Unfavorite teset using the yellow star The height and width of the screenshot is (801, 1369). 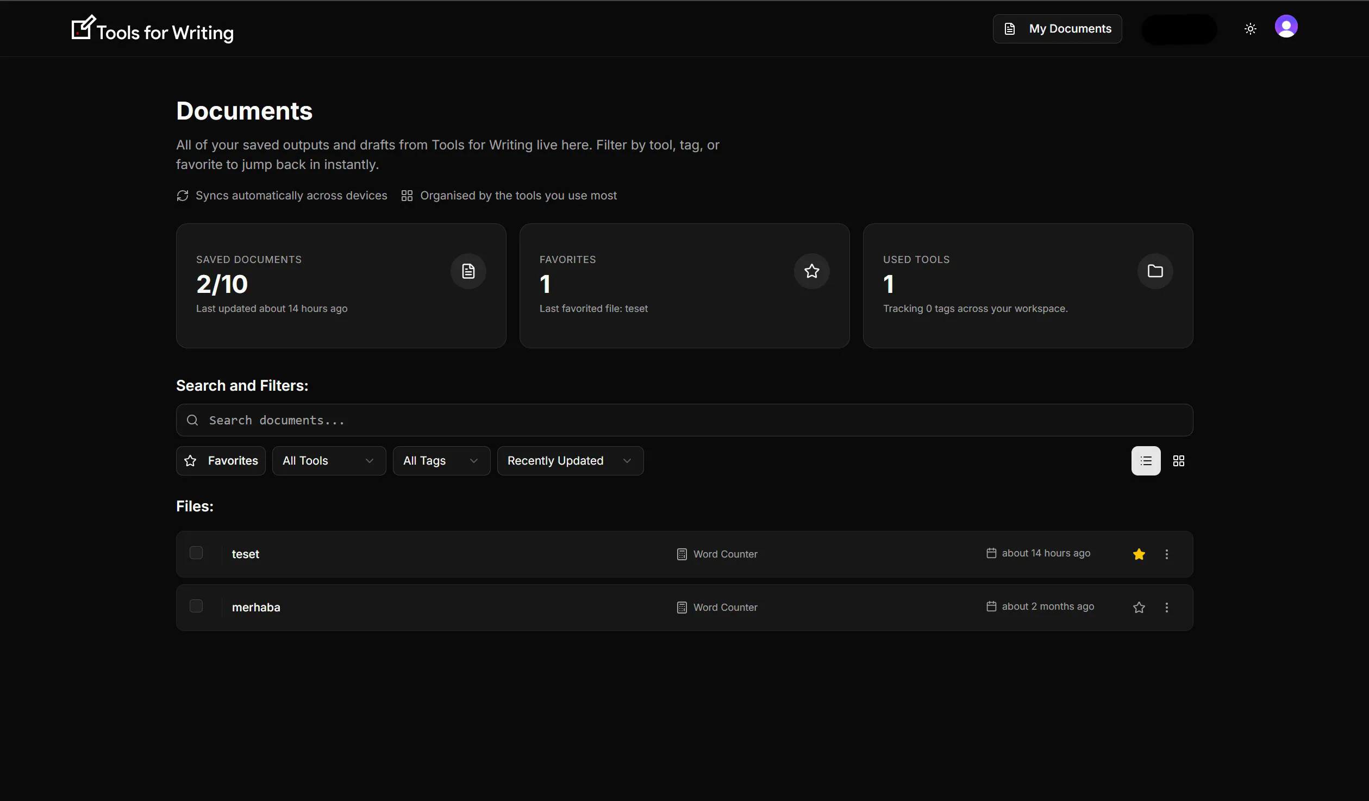coord(1139,554)
